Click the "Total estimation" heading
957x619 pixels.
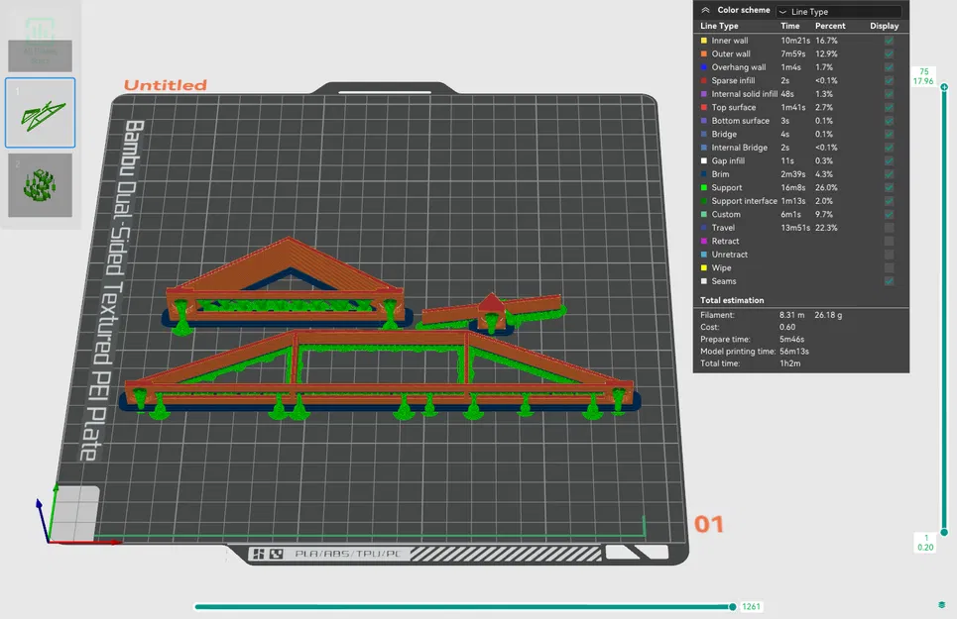point(732,300)
